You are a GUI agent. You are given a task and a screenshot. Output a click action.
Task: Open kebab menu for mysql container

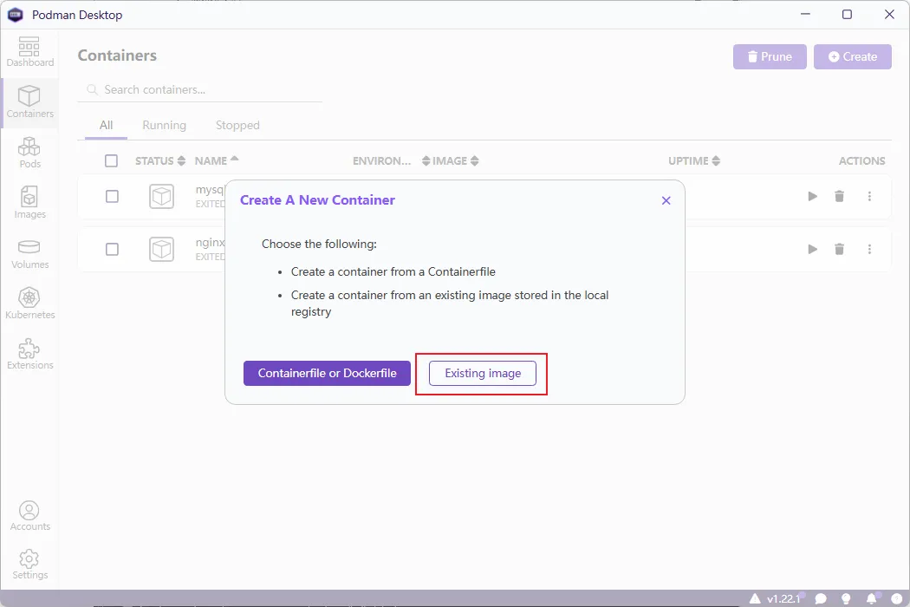pyautogui.click(x=869, y=197)
